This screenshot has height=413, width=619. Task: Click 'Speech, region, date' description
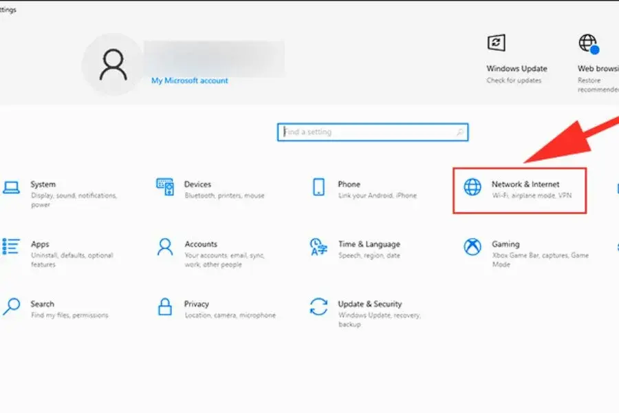369,255
